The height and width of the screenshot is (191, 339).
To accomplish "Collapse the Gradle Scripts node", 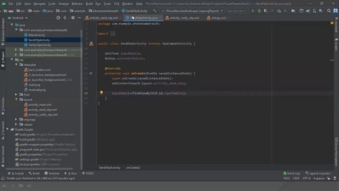I will pyautogui.click(x=7, y=129).
